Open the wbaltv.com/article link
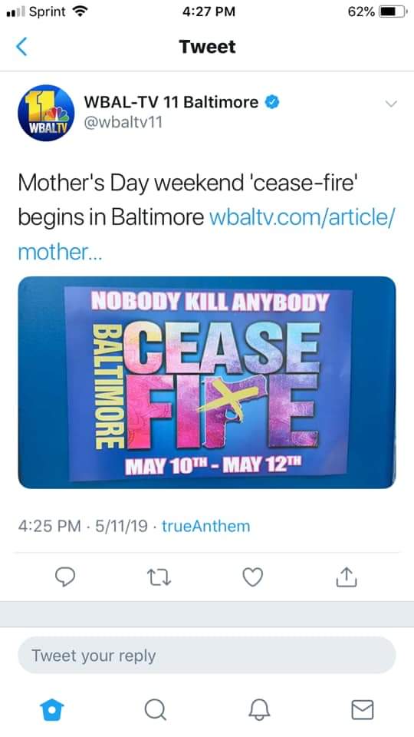Image resolution: width=414 pixels, height=737 pixels. pyautogui.click(x=206, y=235)
